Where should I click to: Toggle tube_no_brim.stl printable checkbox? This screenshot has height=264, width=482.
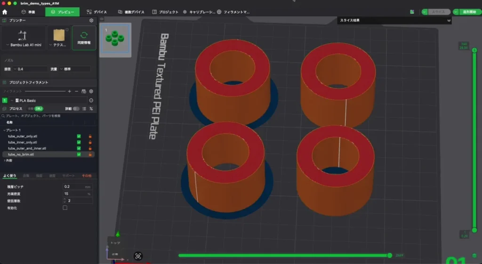79,154
